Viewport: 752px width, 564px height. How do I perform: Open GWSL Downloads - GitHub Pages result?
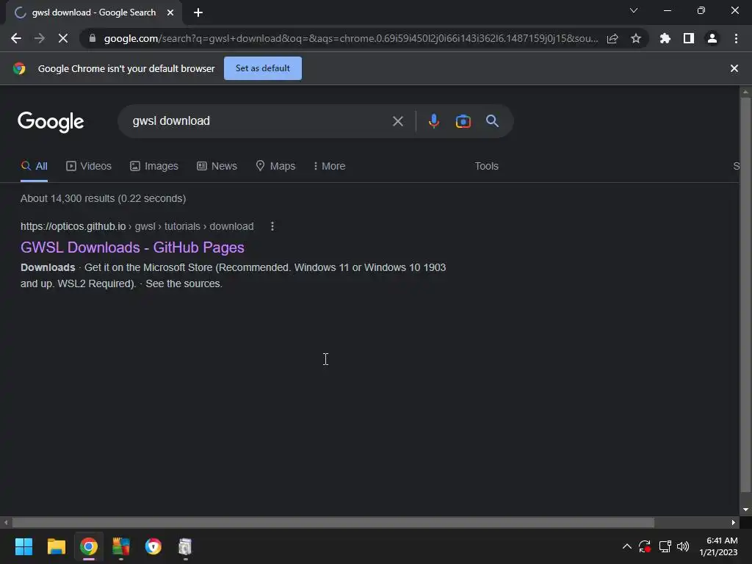pos(132,247)
